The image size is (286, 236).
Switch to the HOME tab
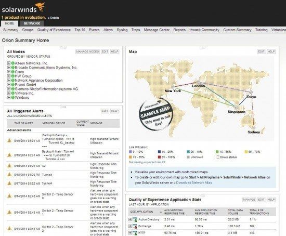[9, 23]
